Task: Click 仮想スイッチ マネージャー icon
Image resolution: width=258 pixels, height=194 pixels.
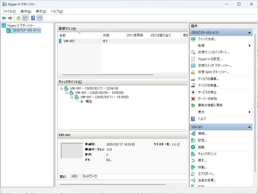Action: 193,66
